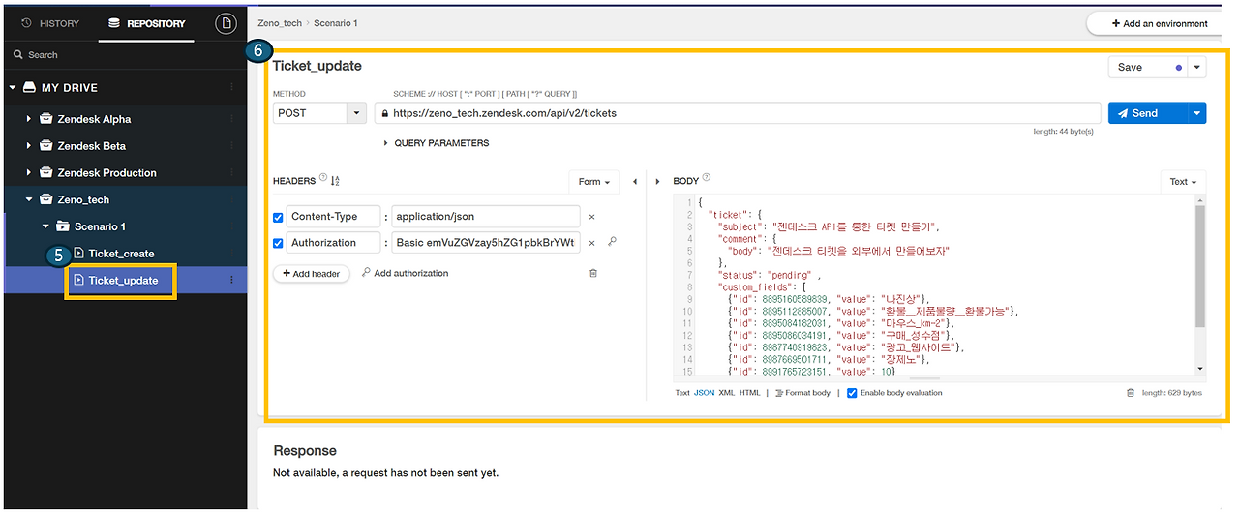Click the key icon beside Authorization value
Screen dimensions: 1239x512
(612, 243)
